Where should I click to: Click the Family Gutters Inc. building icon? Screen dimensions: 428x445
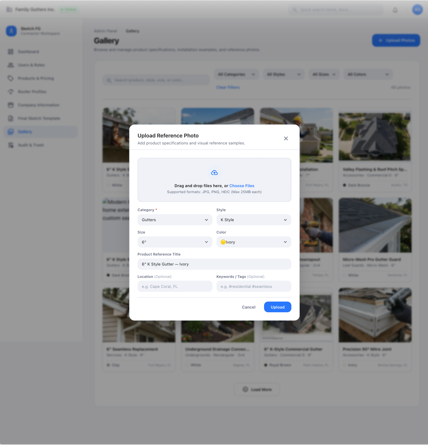click(x=9, y=10)
